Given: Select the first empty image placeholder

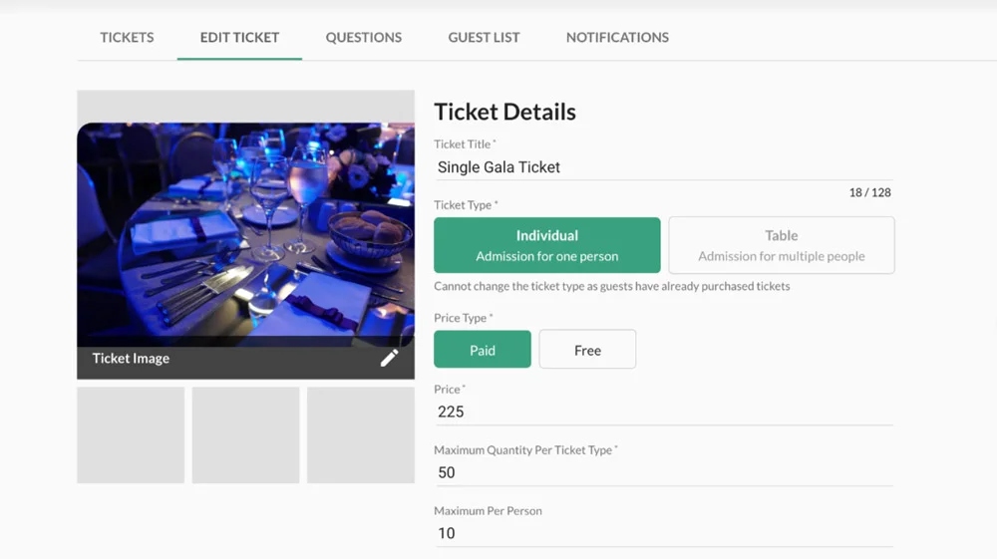Looking at the screenshot, I should pos(131,434).
